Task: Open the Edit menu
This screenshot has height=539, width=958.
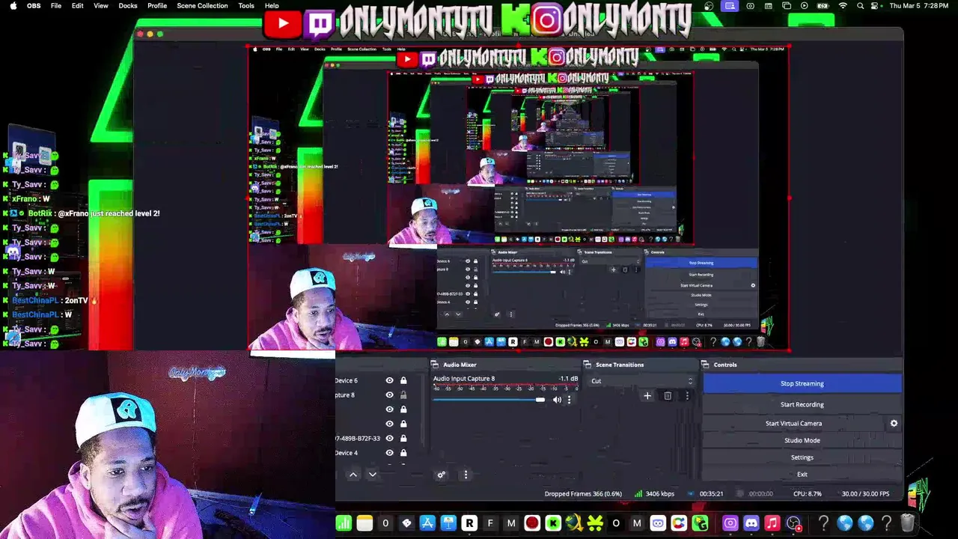Action: 77,5
